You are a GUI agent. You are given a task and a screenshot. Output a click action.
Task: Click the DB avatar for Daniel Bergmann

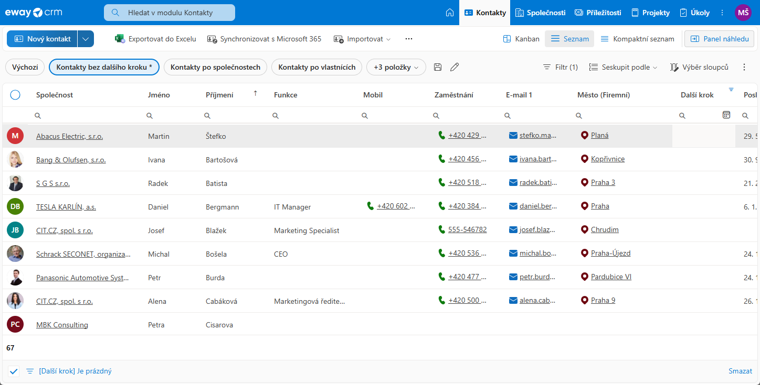pos(15,206)
